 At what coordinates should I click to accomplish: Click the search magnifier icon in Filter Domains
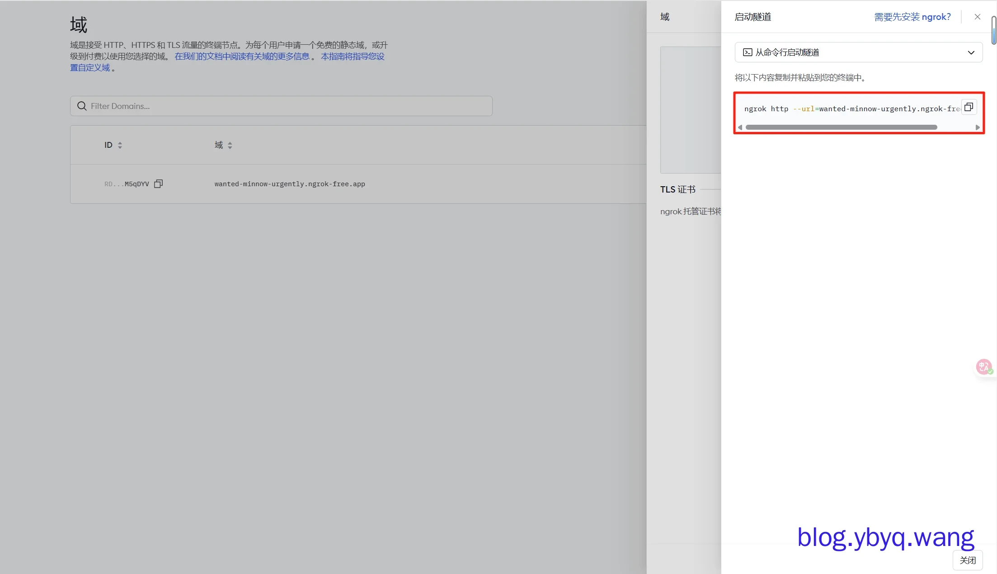tap(82, 106)
